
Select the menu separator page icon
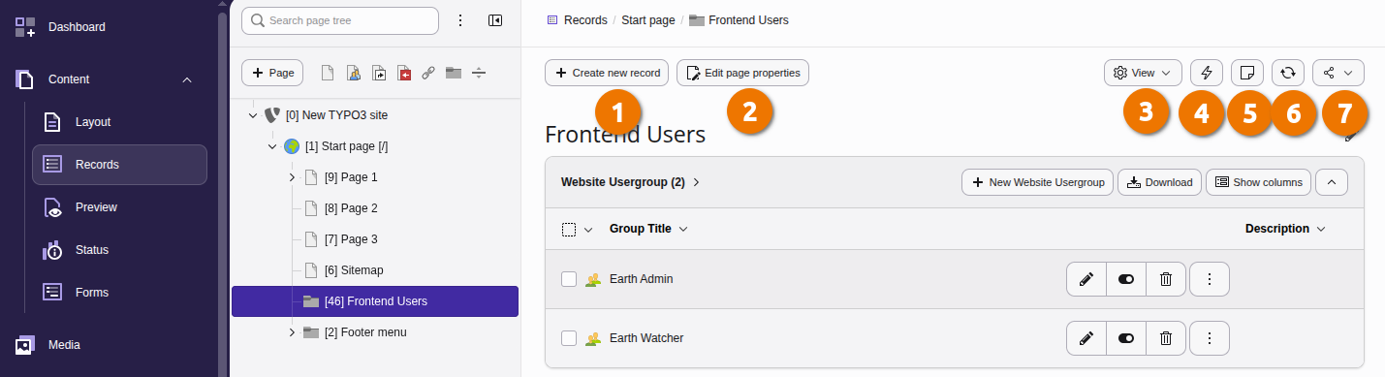(479, 73)
